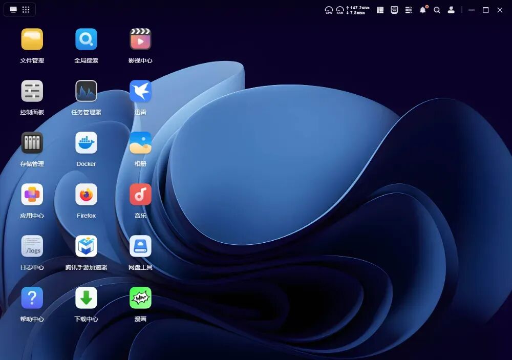Launch Firefox browser
Screen dimensions: 512x360
[86, 195]
